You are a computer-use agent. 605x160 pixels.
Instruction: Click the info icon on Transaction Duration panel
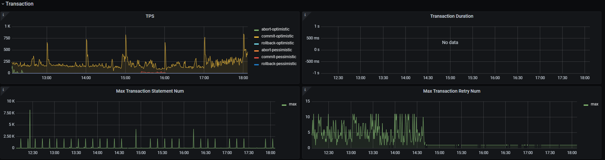point(305,15)
